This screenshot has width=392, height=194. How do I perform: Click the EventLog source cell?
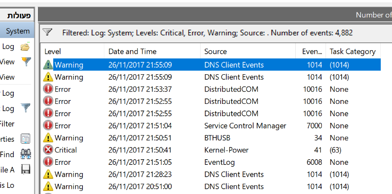220,162
